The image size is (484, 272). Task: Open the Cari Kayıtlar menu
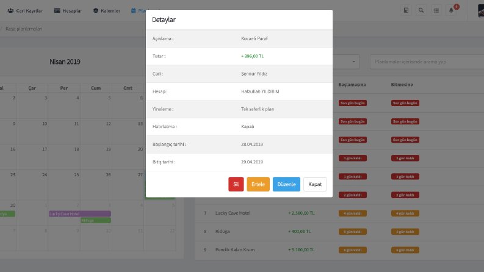[x=25, y=10]
